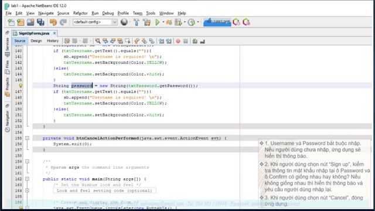The height and width of the screenshot is (211, 375).
Task: Click the last icon on the main toolbar
Action: click(x=246, y=22)
